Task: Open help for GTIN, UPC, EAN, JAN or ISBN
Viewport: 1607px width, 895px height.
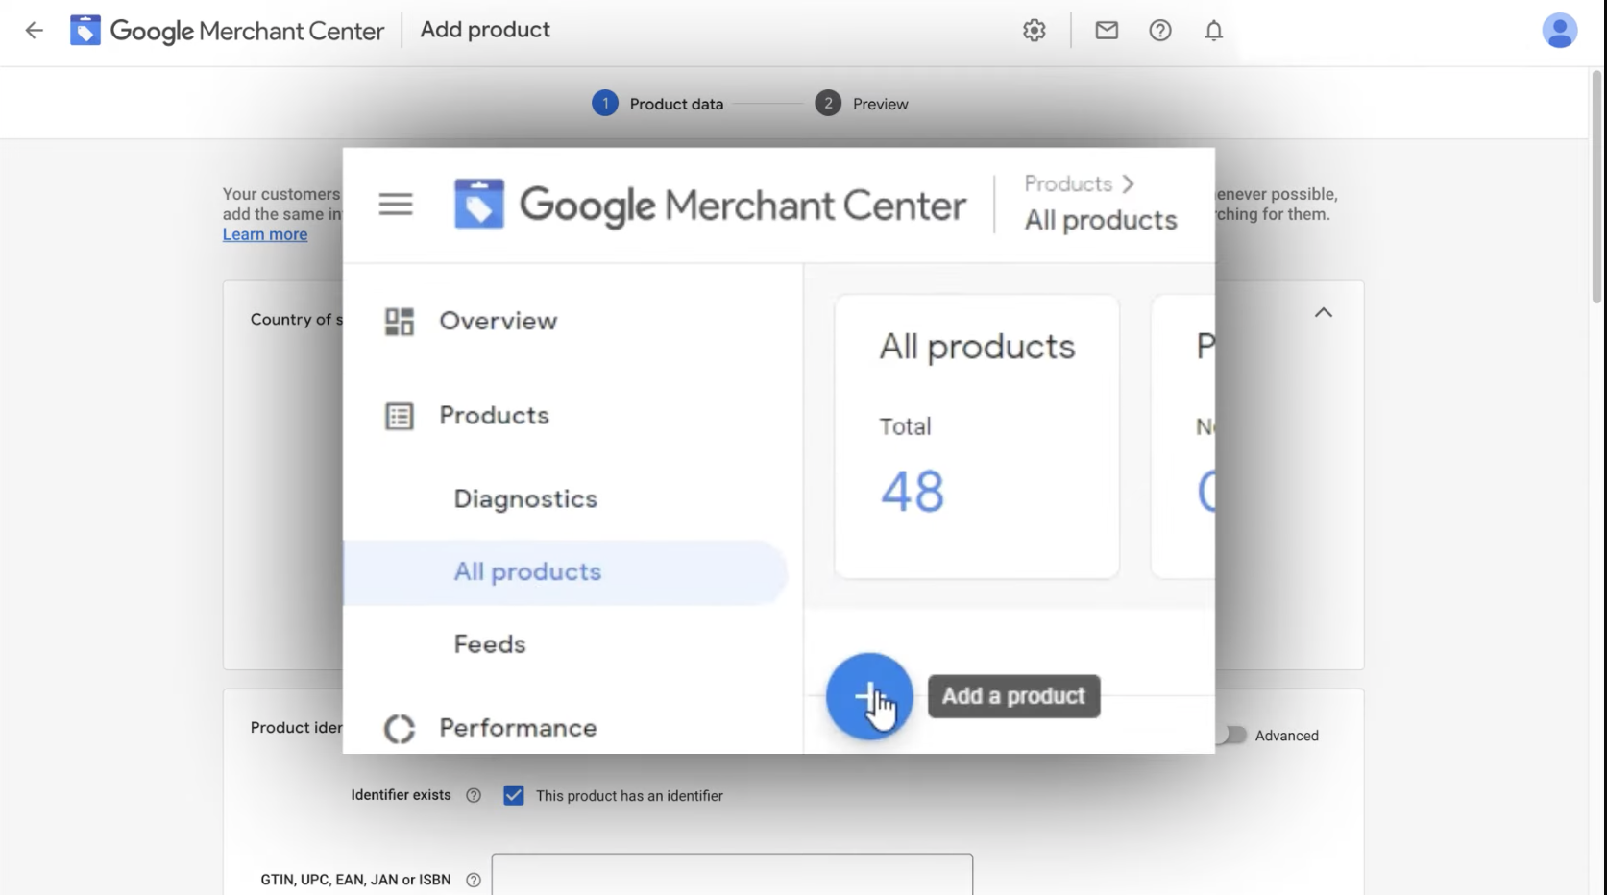Action: point(474,880)
